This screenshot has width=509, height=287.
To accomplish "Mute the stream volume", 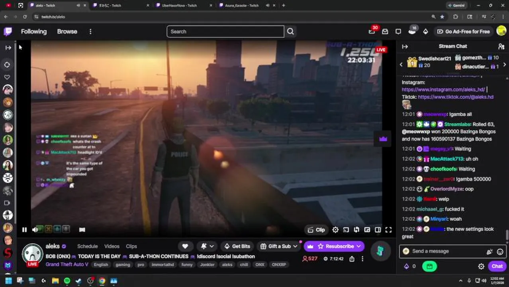I will pos(35,230).
